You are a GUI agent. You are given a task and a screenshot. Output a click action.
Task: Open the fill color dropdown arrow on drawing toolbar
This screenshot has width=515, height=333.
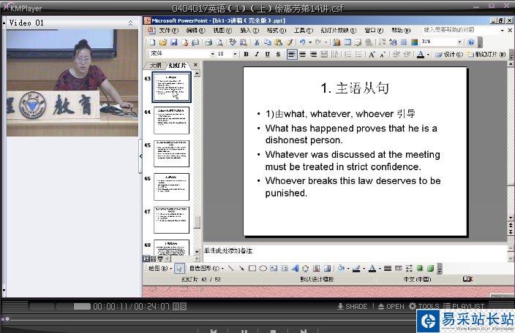coord(348,269)
